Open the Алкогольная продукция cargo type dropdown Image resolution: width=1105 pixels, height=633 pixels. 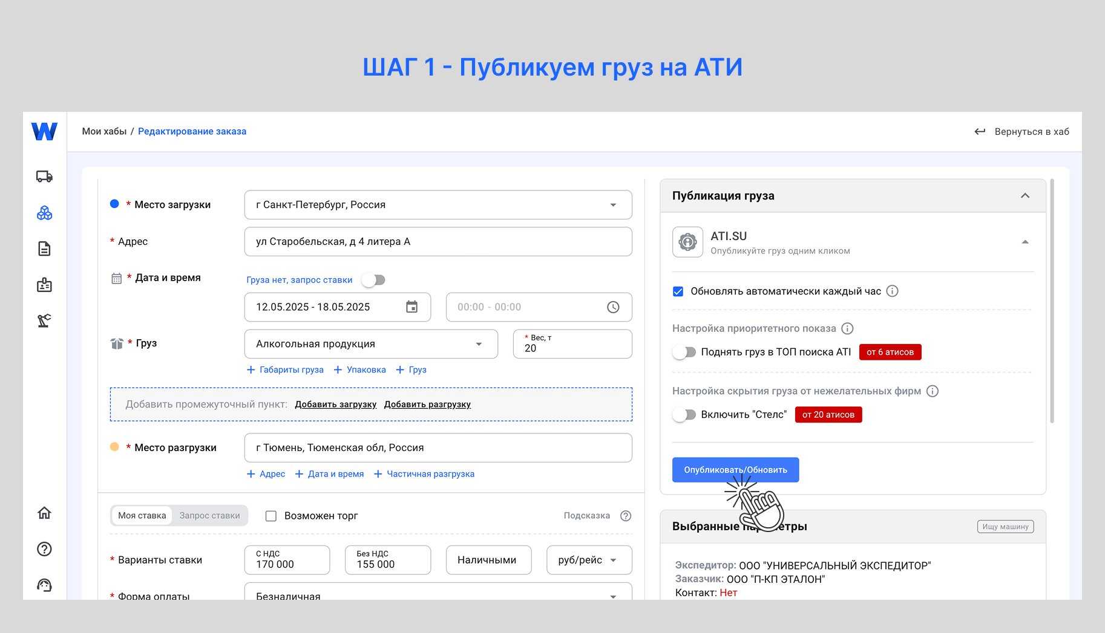click(x=371, y=344)
